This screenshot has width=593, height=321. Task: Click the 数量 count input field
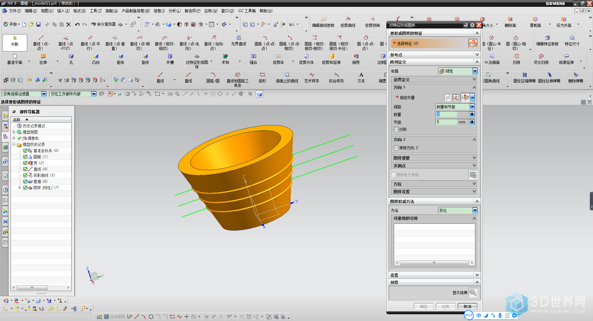coord(446,115)
